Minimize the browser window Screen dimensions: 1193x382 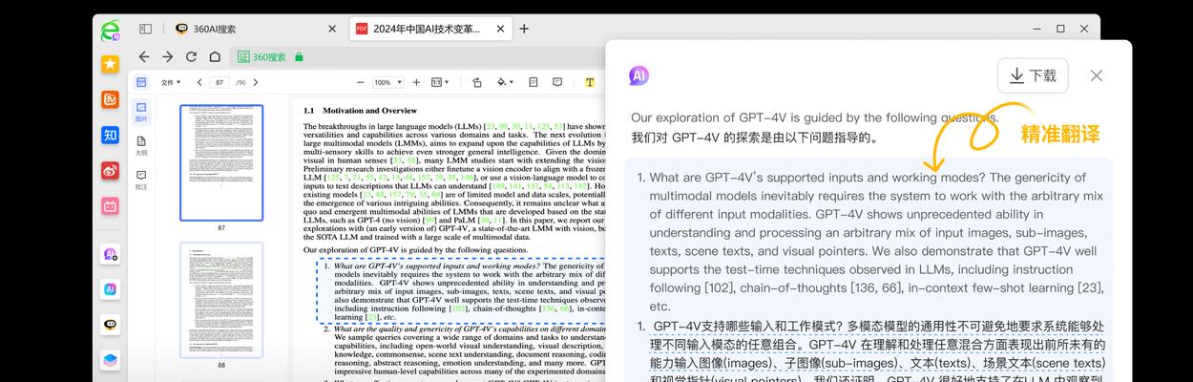pos(1036,29)
